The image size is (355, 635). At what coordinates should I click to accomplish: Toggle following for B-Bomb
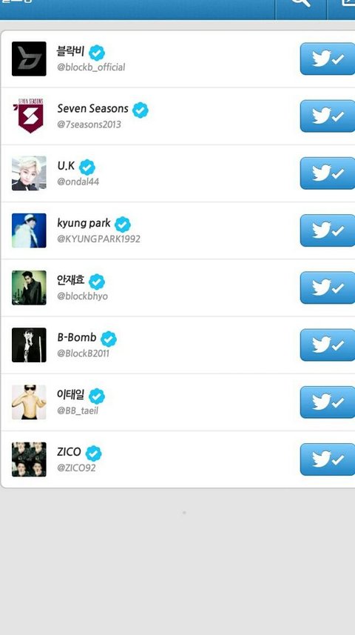click(x=328, y=345)
